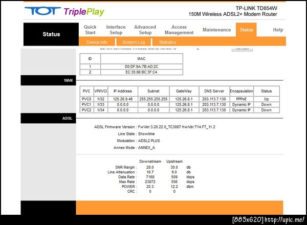Viewport: 307px width, 225px height.
Task: Click the Up status cell of PVC0
Action: [x=266, y=99]
